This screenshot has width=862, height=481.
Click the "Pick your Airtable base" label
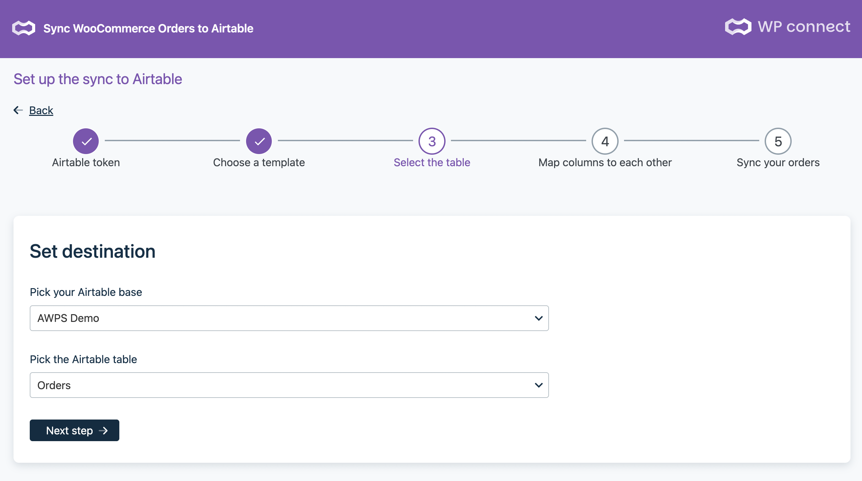[x=86, y=292]
